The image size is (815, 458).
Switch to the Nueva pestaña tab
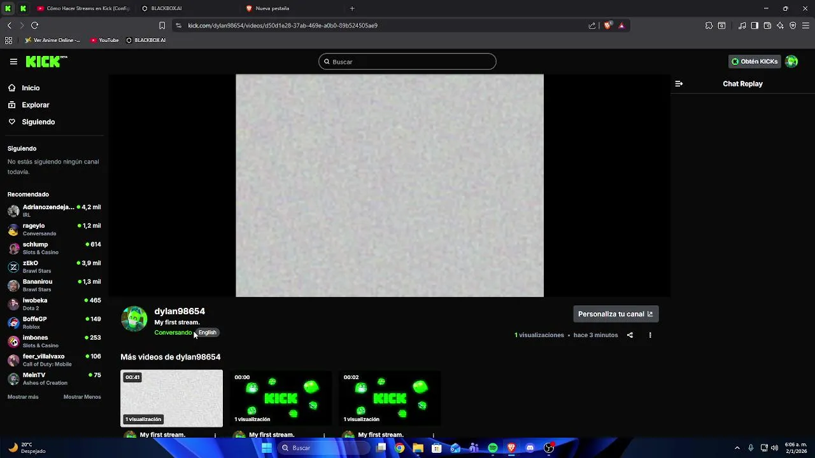(291, 8)
